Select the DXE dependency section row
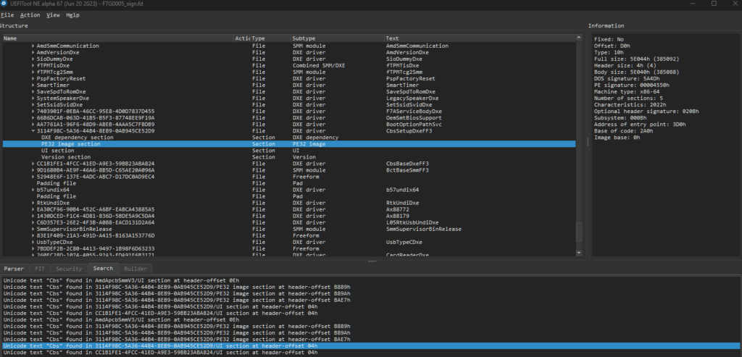The height and width of the screenshot is (357, 742). 289,138
